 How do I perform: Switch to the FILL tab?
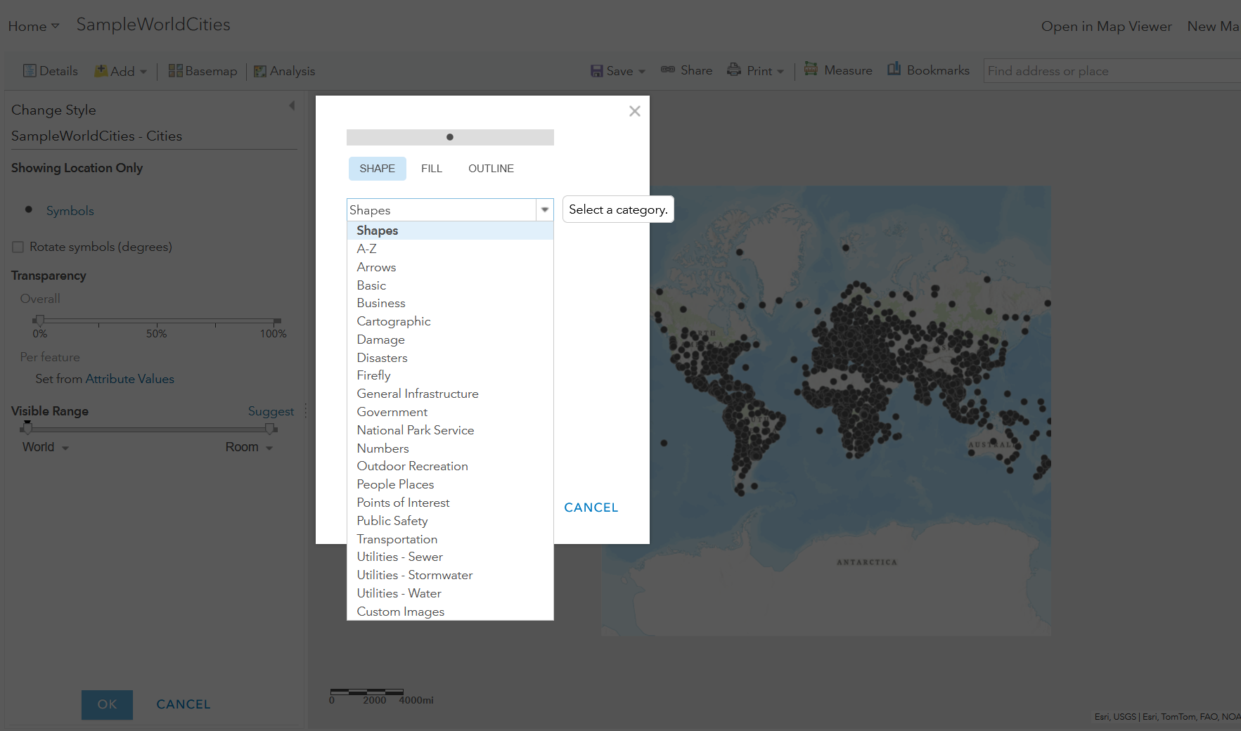(x=432, y=169)
